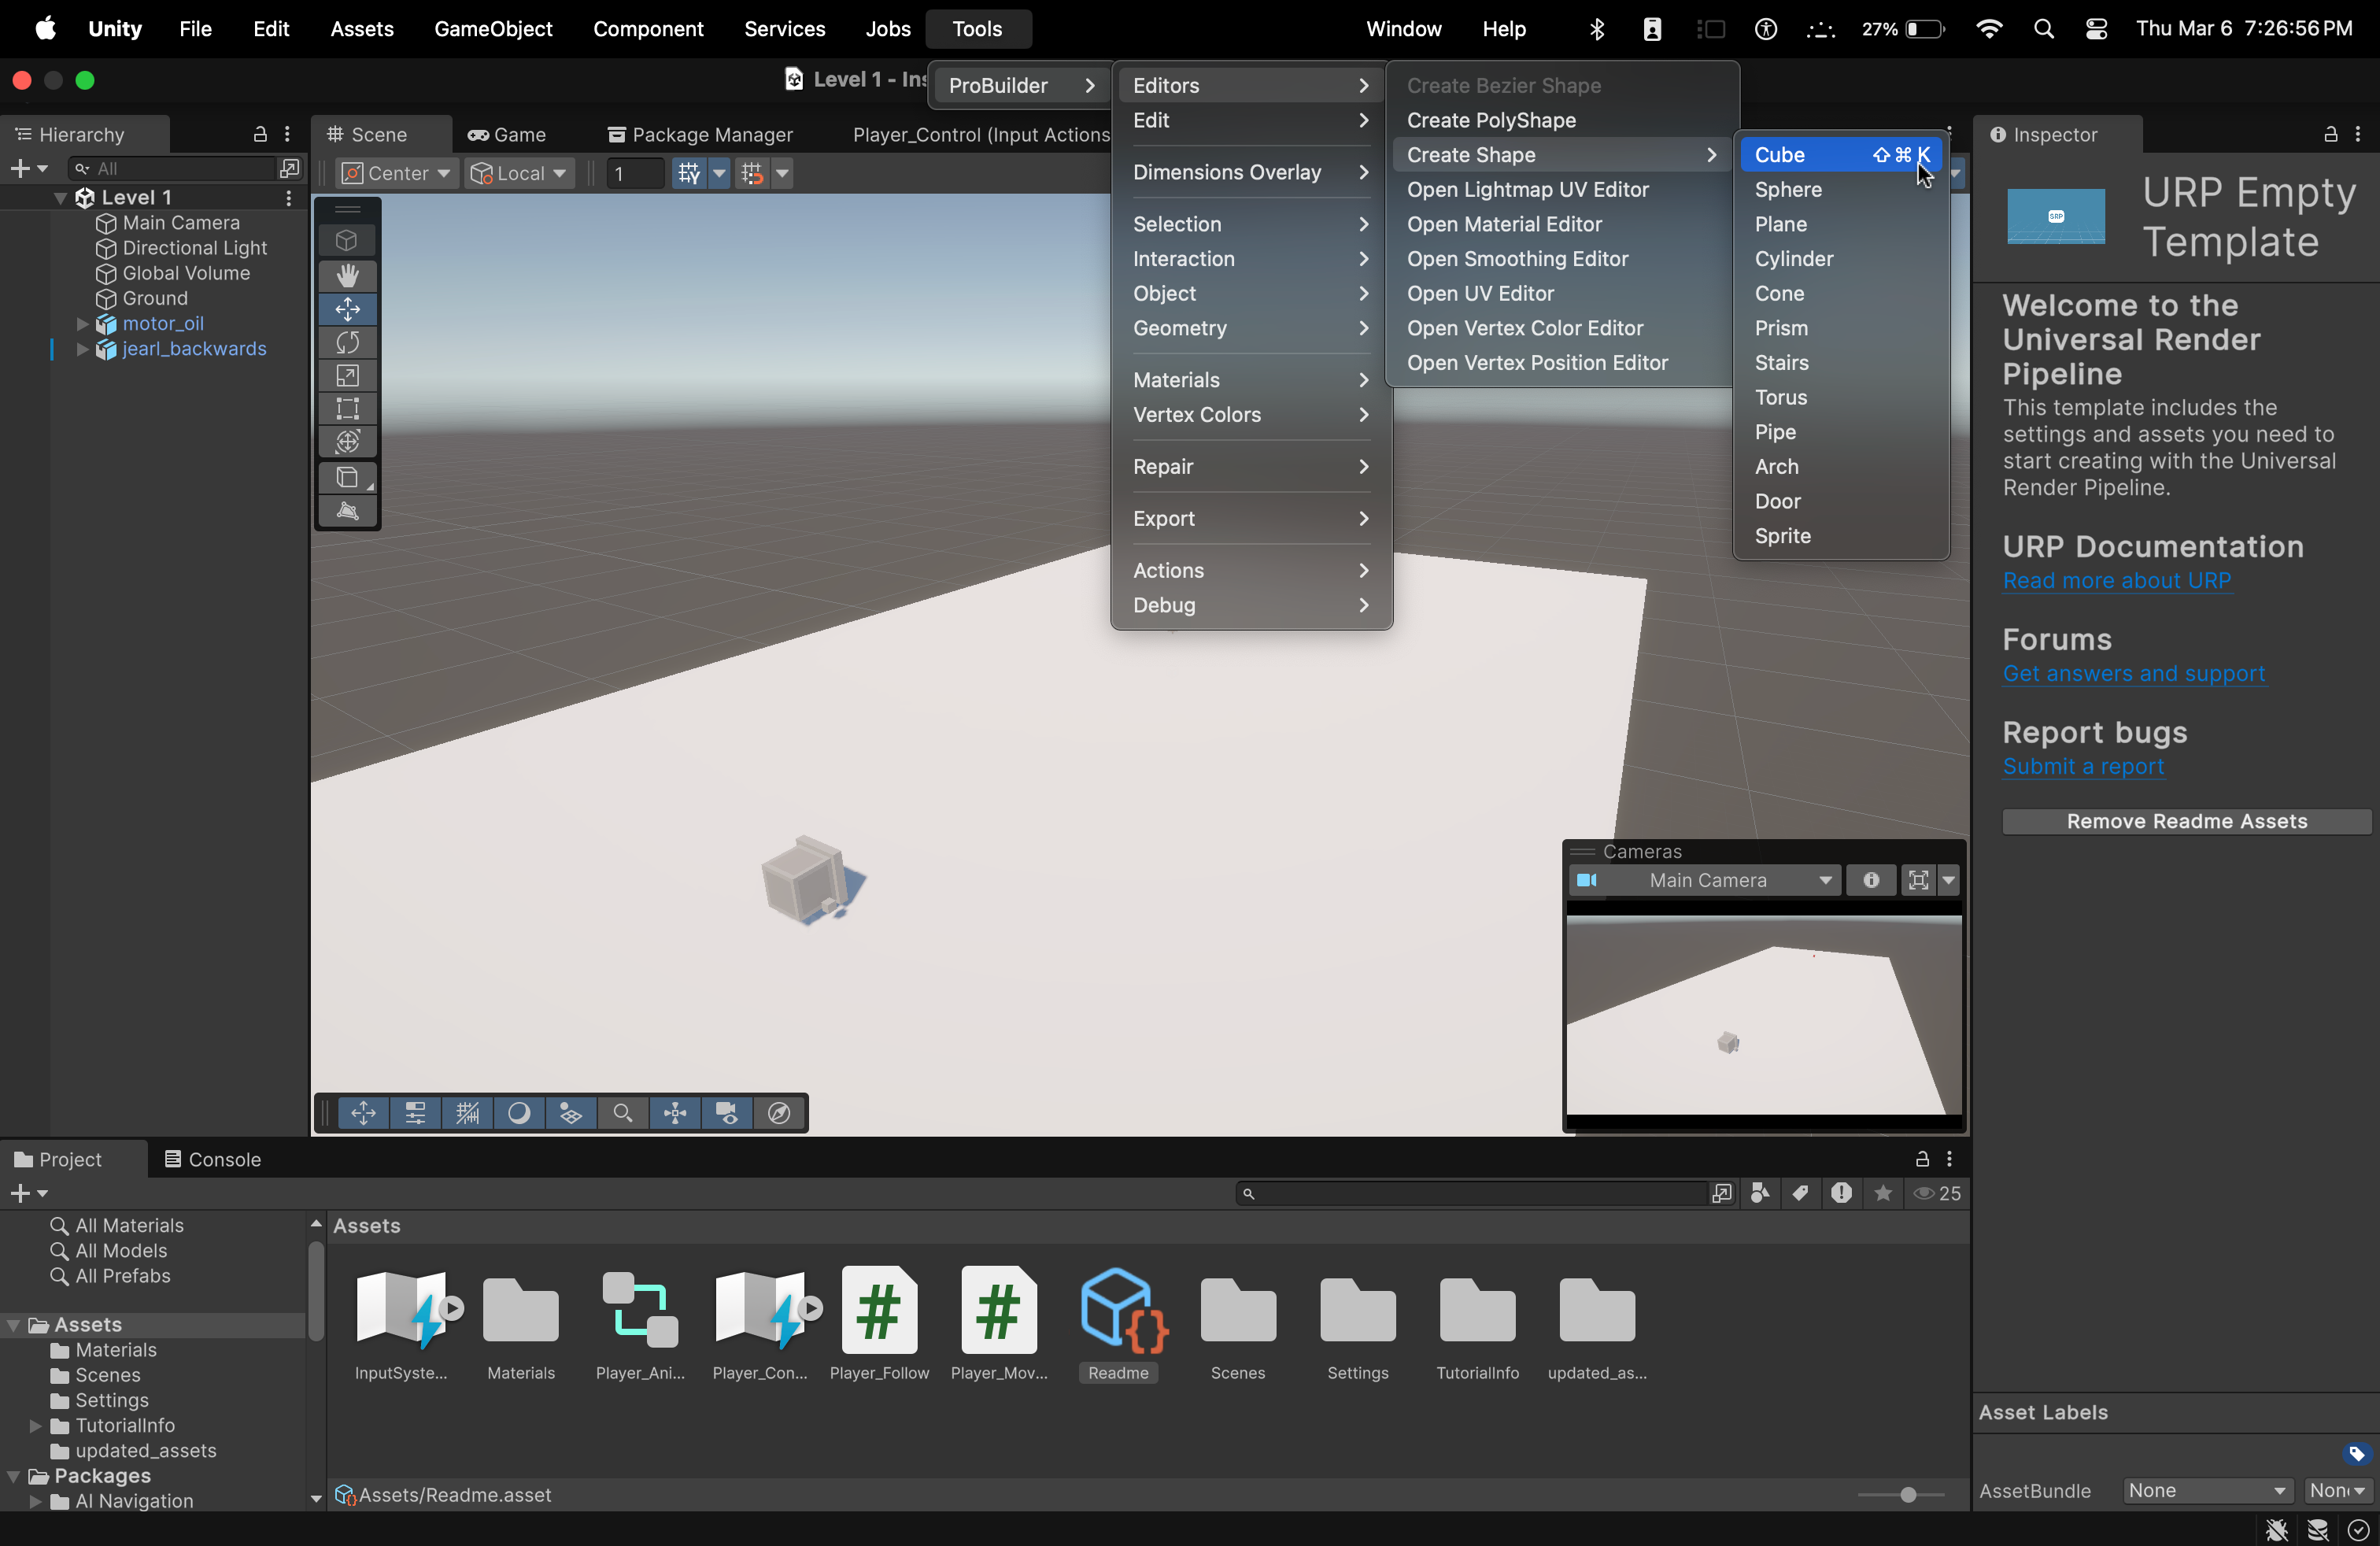The width and height of the screenshot is (2380, 1546).
Task: Select the Rect transform tool
Action: pos(347,408)
